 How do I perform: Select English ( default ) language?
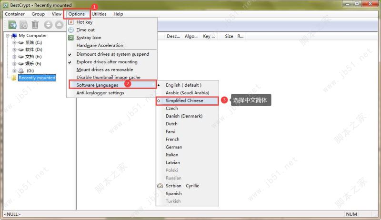point(187,85)
